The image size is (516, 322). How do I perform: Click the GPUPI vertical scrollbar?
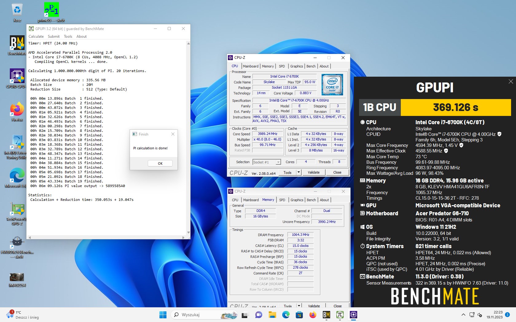click(x=188, y=138)
